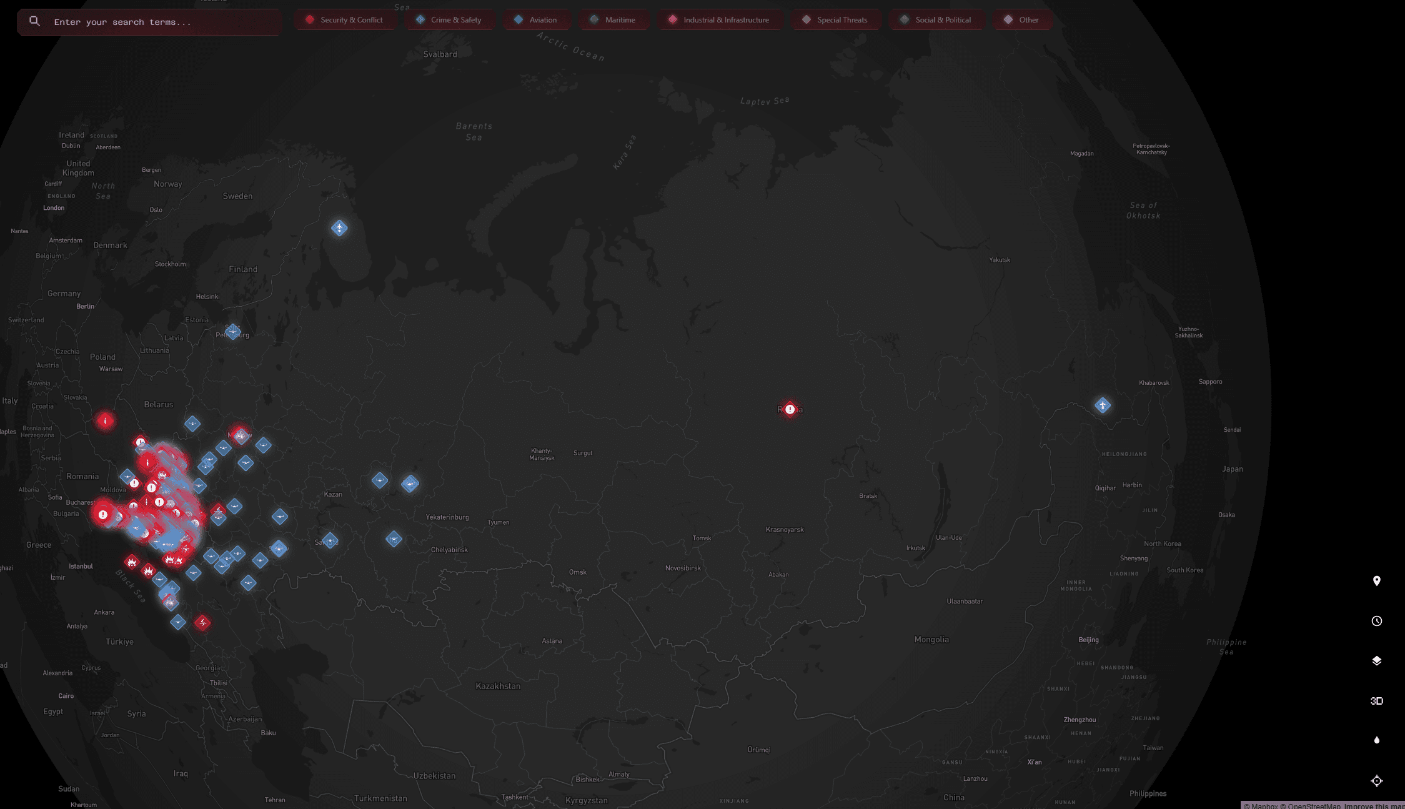This screenshot has height=809, width=1405.
Task: Click the search magnifier icon
Action: click(34, 21)
